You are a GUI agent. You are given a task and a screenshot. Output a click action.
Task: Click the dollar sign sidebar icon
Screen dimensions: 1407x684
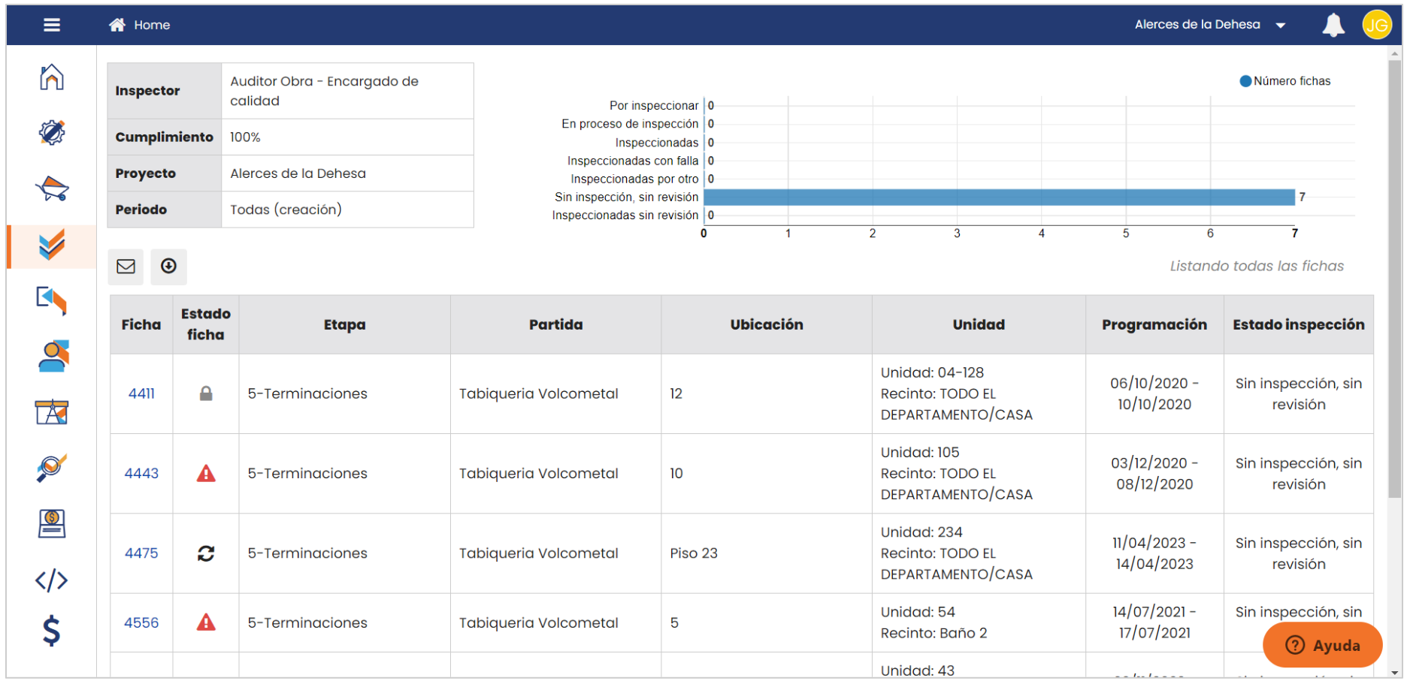click(x=52, y=631)
